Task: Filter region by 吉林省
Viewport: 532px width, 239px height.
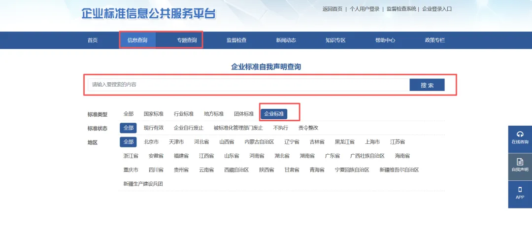Action: pyautogui.click(x=317, y=142)
